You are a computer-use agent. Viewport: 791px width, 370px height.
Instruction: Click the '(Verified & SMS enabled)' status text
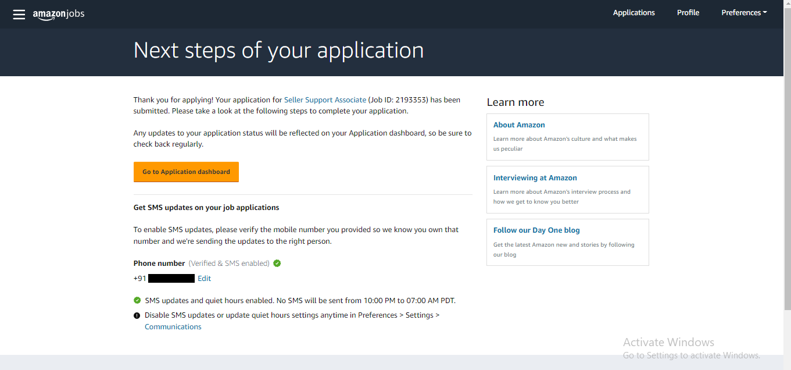(x=229, y=264)
